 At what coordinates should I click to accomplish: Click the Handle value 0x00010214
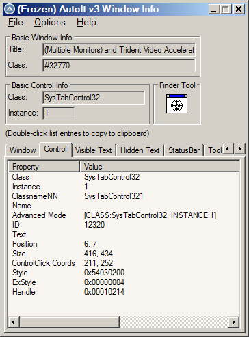click(x=104, y=292)
